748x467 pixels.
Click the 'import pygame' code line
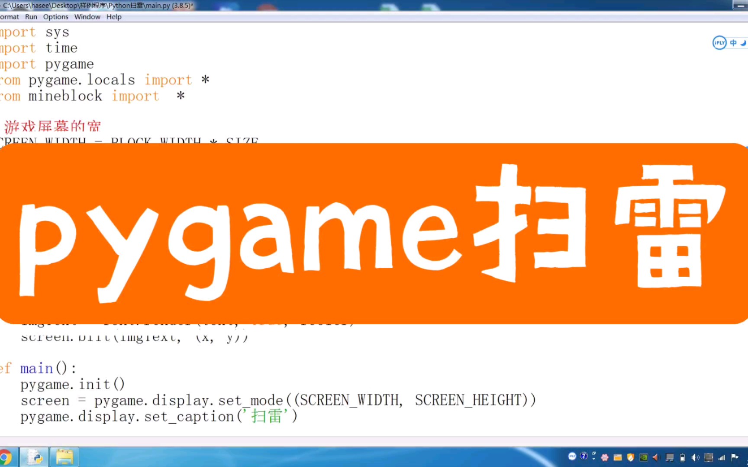pos(47,64)
